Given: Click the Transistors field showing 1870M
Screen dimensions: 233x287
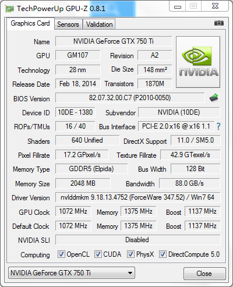Looking at the screenshot, I should point(155,84).
